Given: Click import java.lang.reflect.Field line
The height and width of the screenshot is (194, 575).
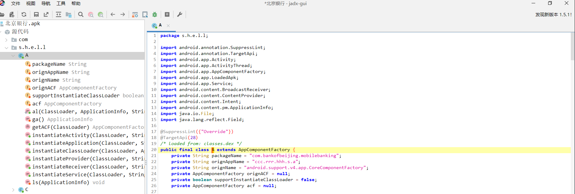Looking at the screenshot, I should click(202, 120).
